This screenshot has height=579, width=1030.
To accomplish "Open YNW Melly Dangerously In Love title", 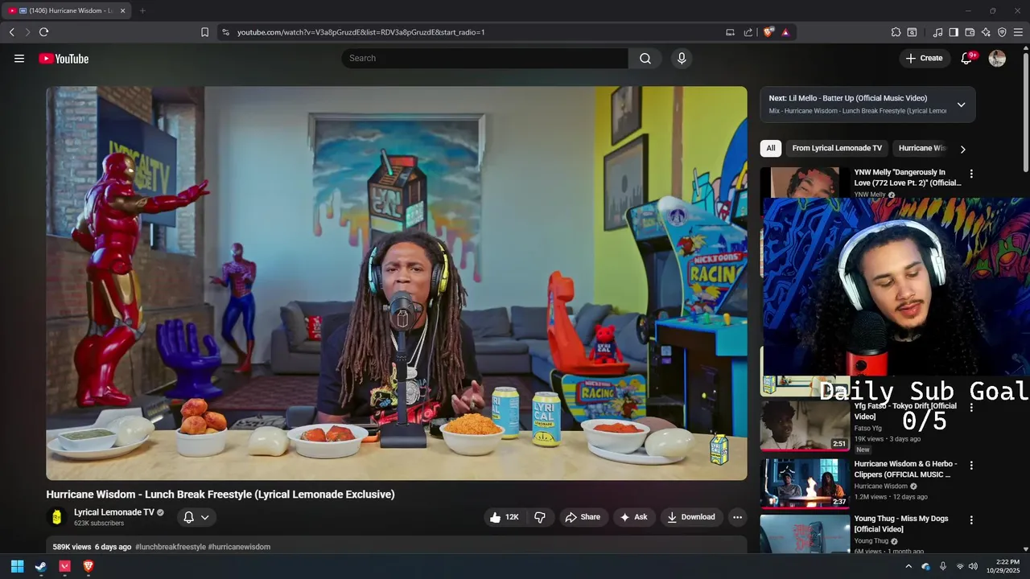I will point(908,177).
